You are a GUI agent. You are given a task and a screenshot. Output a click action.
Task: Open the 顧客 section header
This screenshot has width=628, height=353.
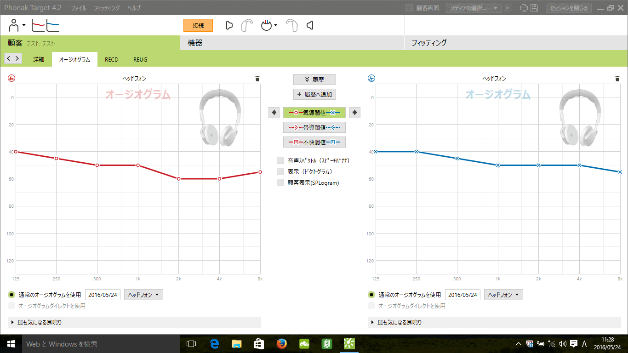pos(90,43)
